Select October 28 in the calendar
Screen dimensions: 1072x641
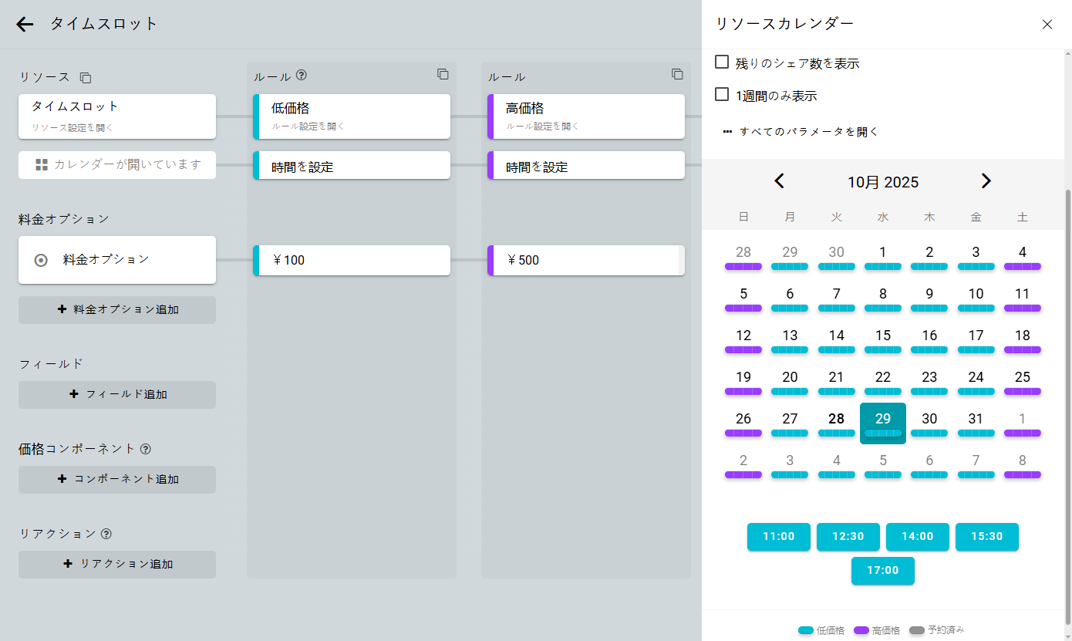[837, 423]
